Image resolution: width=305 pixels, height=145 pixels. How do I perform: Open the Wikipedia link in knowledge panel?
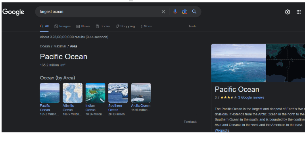pos(222,130)
